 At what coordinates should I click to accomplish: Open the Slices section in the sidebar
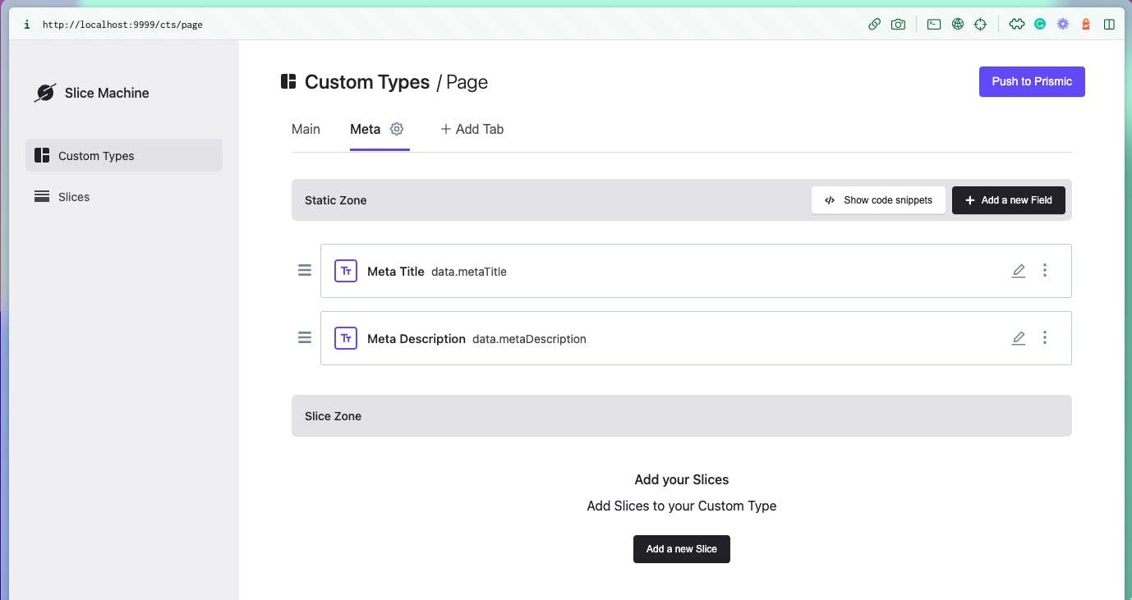click(74, 196)
